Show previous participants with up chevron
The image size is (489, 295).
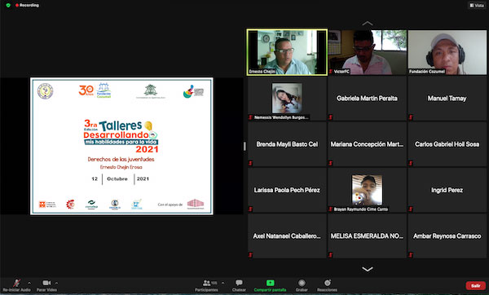[x=368, y=24]
